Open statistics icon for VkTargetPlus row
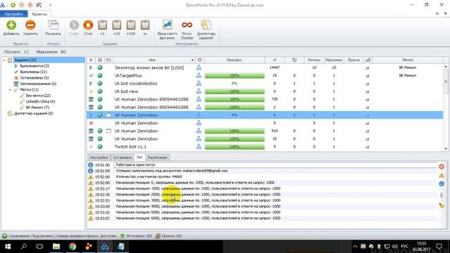Viewport: 450px width, 253px height. point(367,76)
